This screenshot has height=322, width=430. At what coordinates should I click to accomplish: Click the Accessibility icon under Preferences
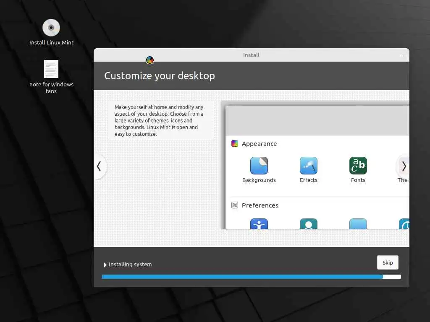tap(259, 224)
